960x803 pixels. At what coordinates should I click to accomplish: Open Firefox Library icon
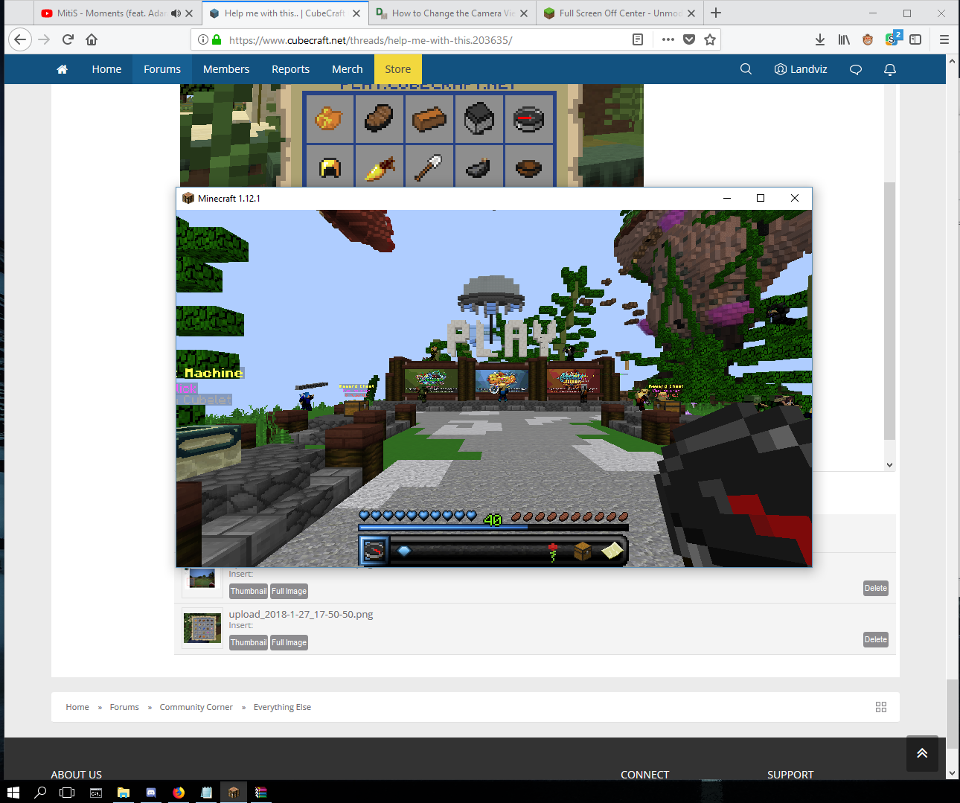pos(844,39)
